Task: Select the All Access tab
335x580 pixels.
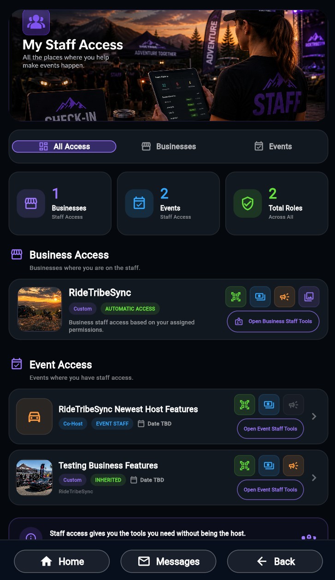Action: pyautogui.click(x=64, y=146)
